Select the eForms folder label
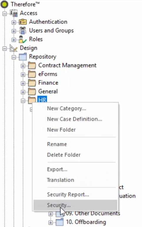The image size is (142, 227). (x=48, y=74)
